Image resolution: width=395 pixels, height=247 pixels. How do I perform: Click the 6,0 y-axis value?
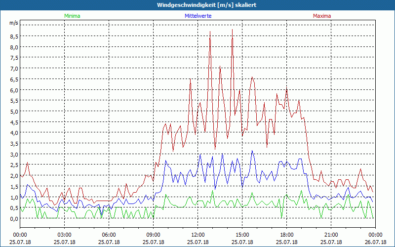point(14,90)
